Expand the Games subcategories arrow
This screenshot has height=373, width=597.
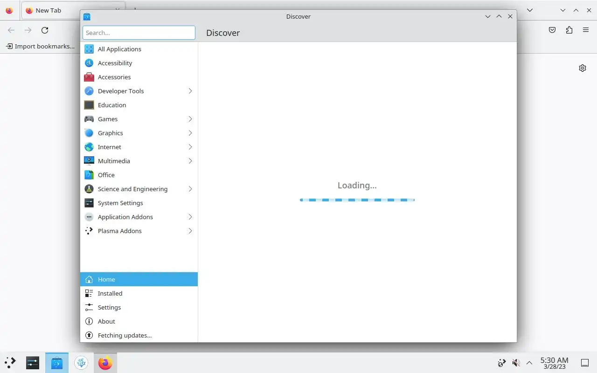[x=190, y=119]
